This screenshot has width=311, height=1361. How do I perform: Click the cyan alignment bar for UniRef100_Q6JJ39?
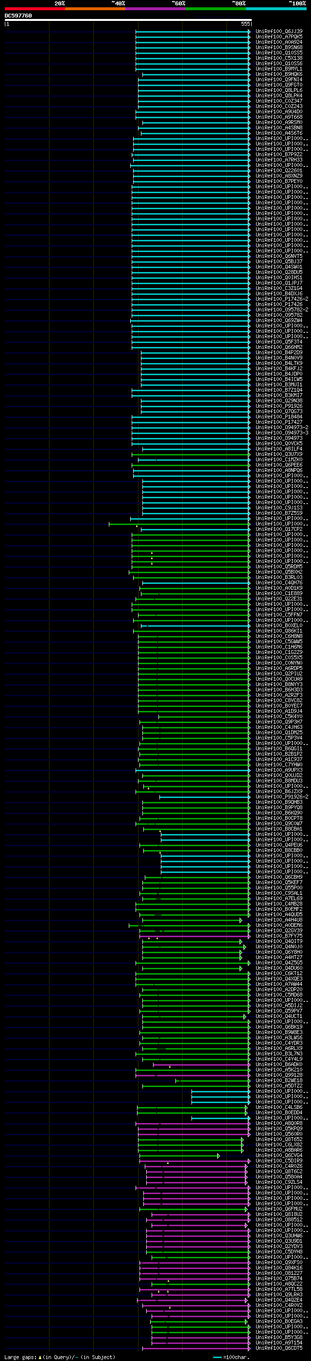tap(193, 31)
